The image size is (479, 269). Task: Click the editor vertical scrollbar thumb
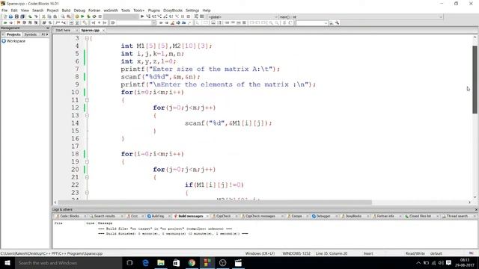pyautogui.click(x=475, y=79)
